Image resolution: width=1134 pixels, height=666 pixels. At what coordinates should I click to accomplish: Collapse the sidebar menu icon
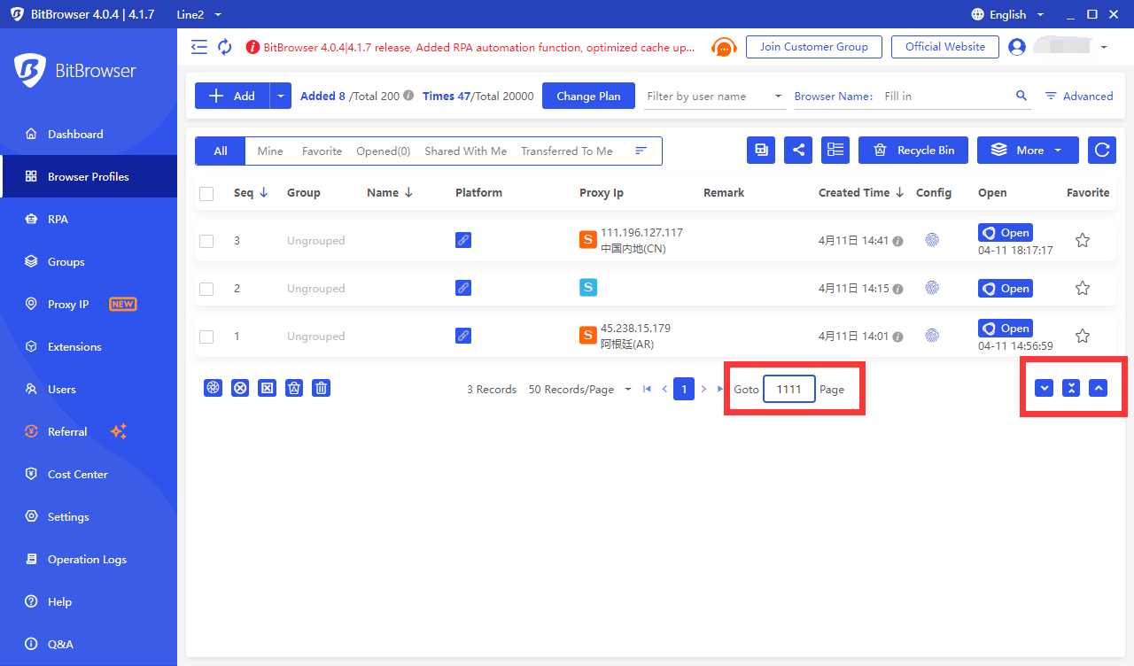point(199,47)
